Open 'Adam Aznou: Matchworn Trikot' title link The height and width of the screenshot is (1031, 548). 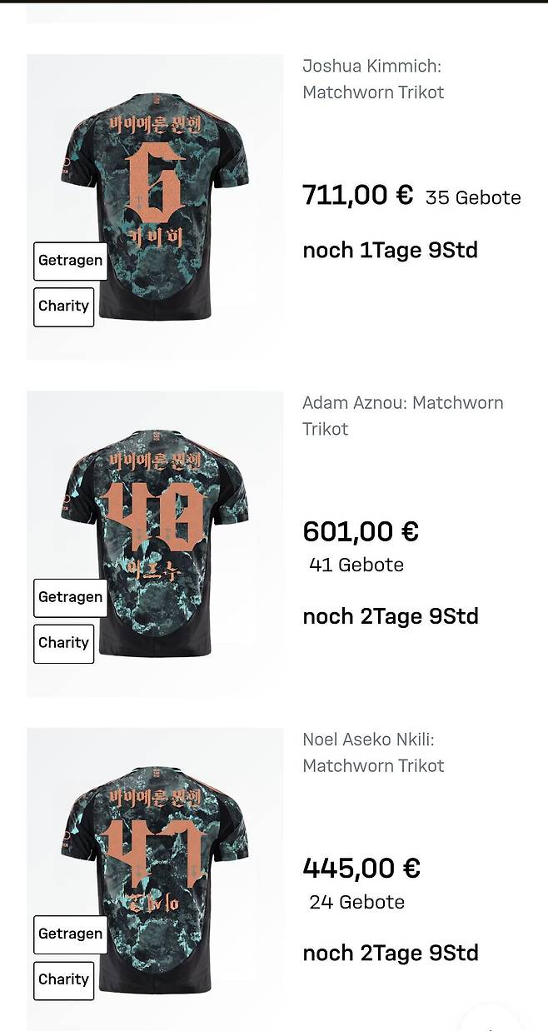point(402,416)
